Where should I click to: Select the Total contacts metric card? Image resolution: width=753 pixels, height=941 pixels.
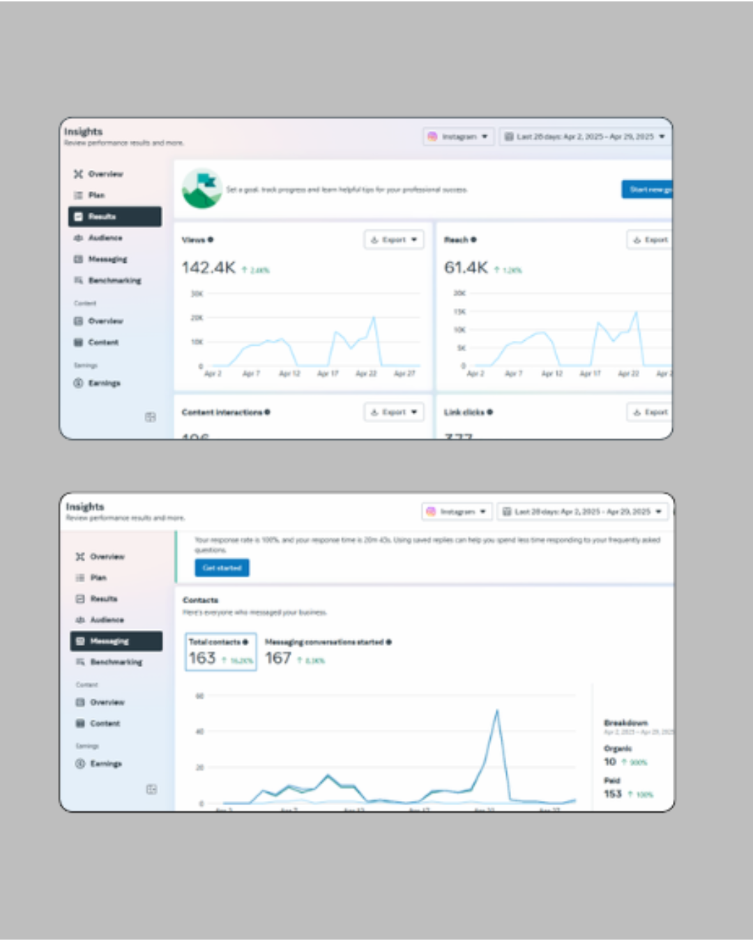220,652
